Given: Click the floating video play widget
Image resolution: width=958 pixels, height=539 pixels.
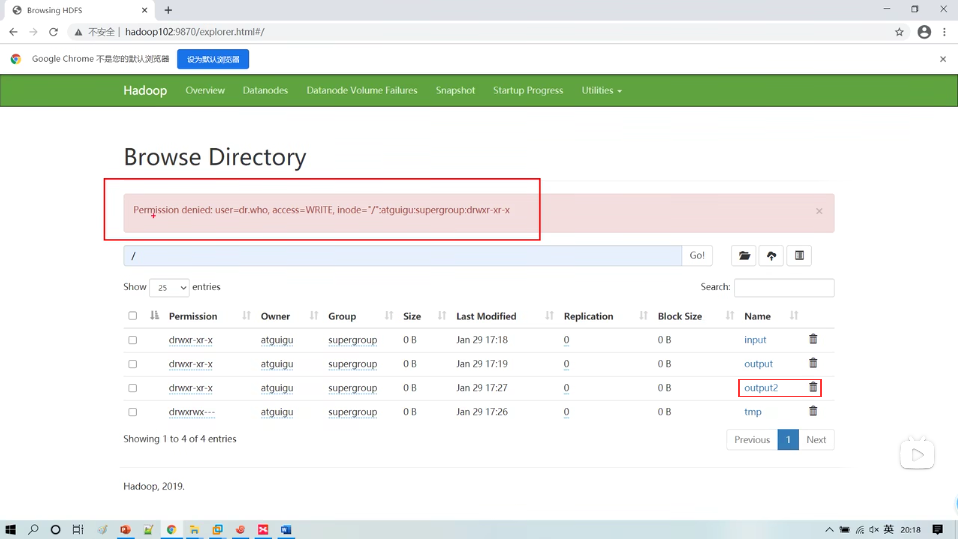Looking at the screenshot, I should [x=917, y=454].
